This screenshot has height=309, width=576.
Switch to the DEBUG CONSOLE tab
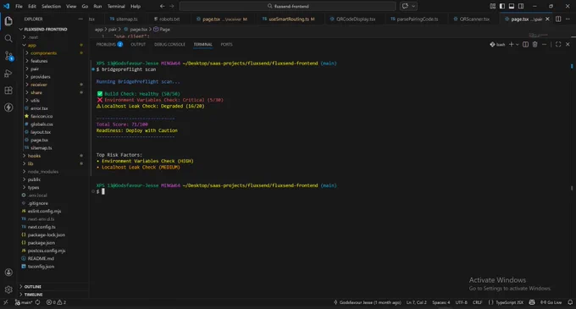[x=169, y=44]
